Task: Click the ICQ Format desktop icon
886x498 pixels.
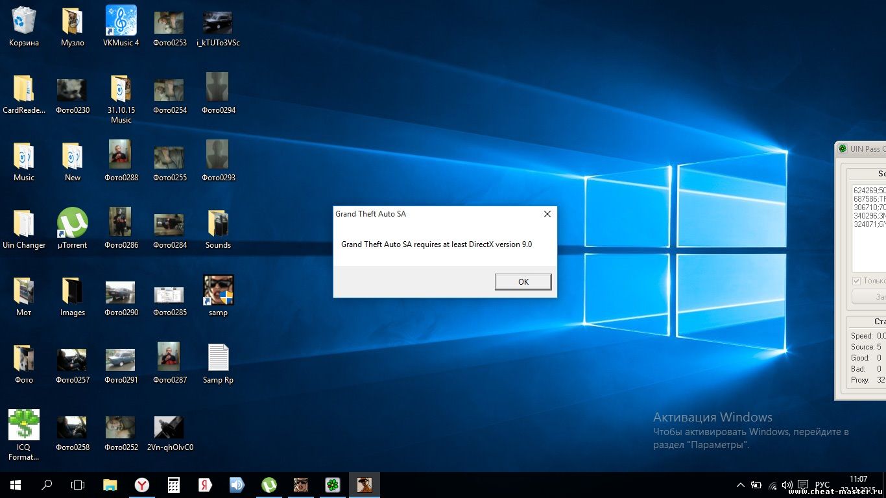Action: [x=24, y=425]
